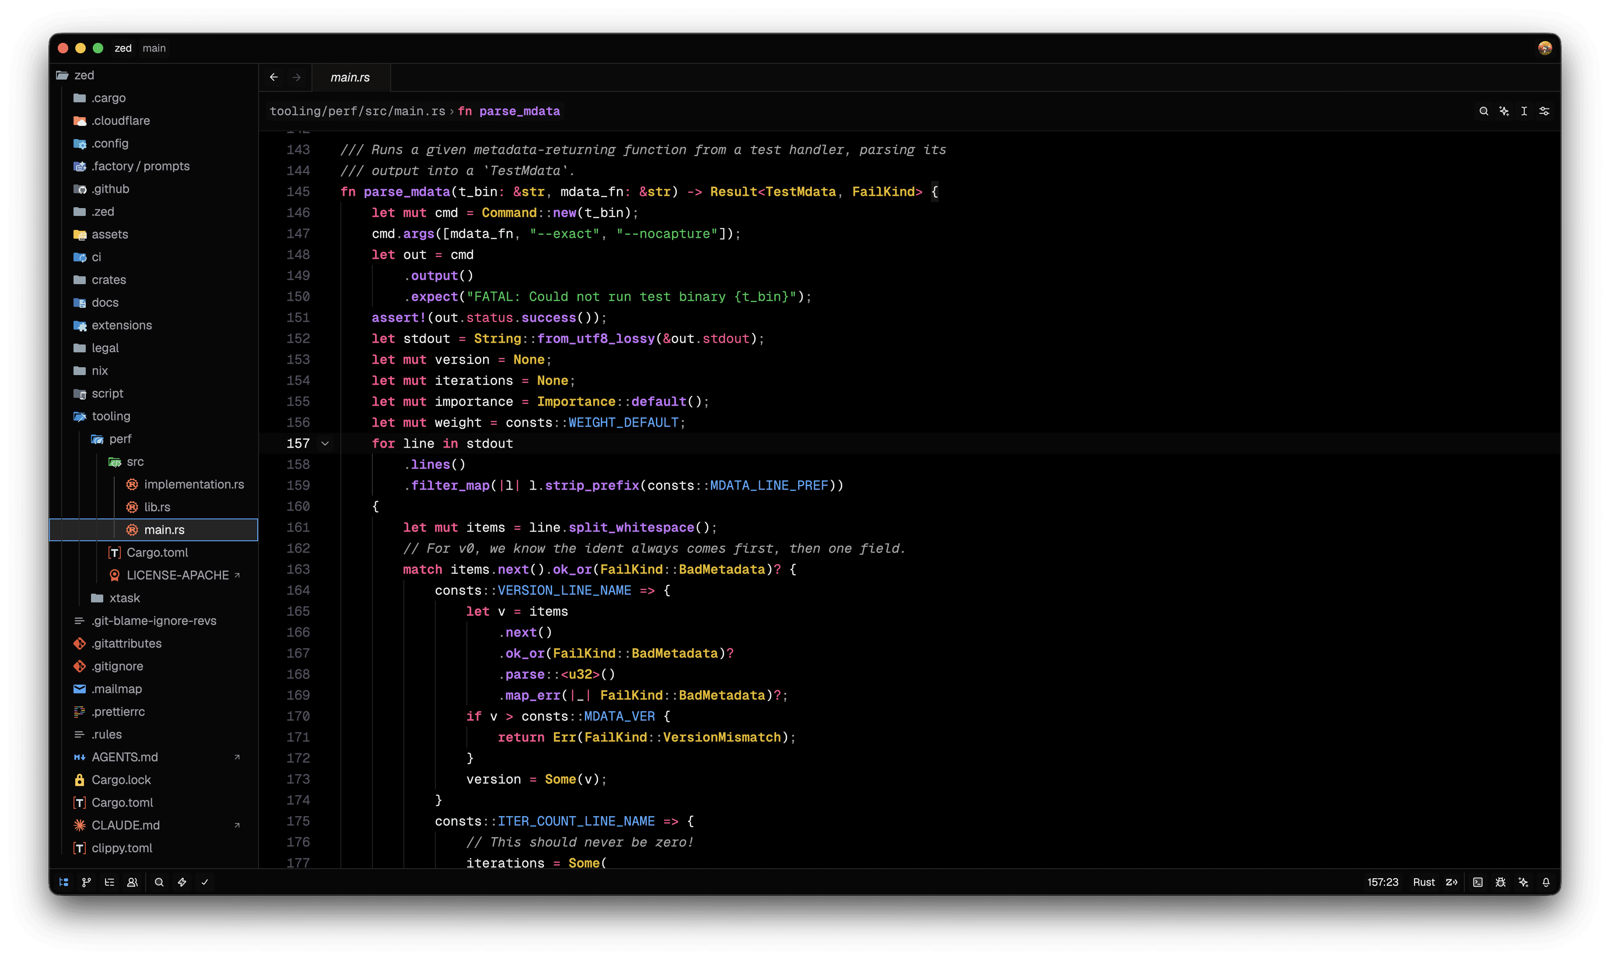Open the git panel branch icon
Screen dimensions: 1610x960
[x=86, y=882]
